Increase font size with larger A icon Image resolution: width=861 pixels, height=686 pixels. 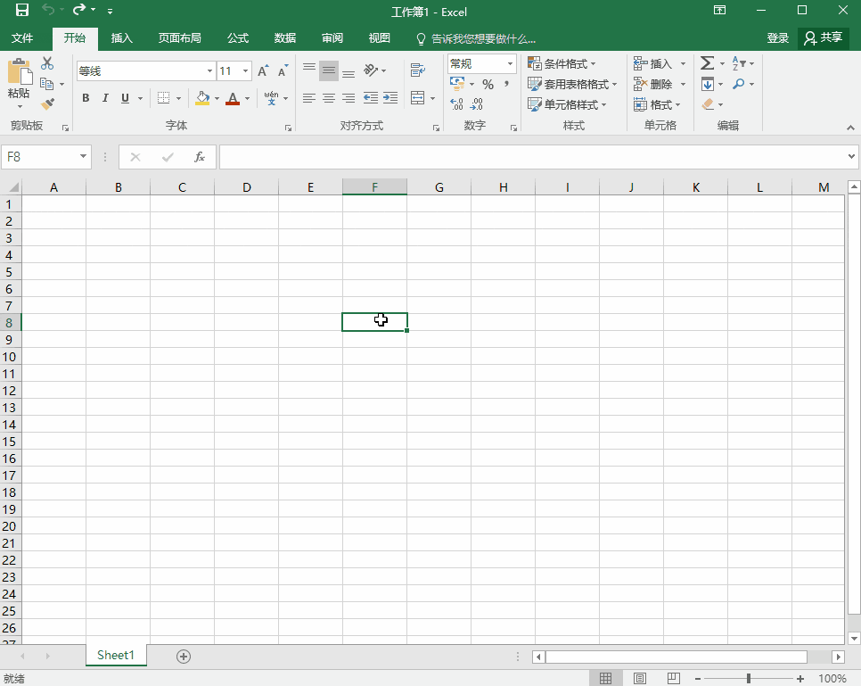(x=263, y=70)
